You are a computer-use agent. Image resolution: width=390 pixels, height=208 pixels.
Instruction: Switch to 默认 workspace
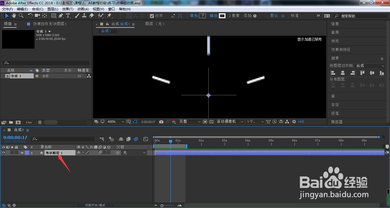pos(274,16)
